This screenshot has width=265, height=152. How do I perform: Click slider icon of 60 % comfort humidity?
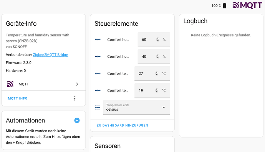[x=98, y=39]
